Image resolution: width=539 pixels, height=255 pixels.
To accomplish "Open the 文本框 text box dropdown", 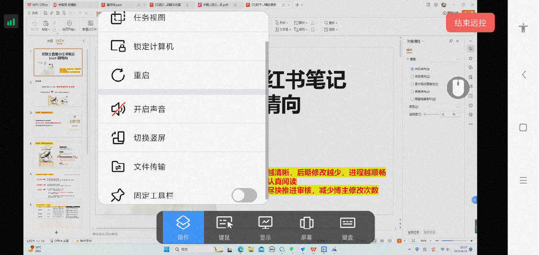I will (283, 30).
